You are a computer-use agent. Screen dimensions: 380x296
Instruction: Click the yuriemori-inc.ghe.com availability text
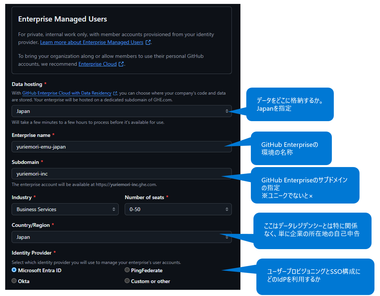tap(84, 185)
